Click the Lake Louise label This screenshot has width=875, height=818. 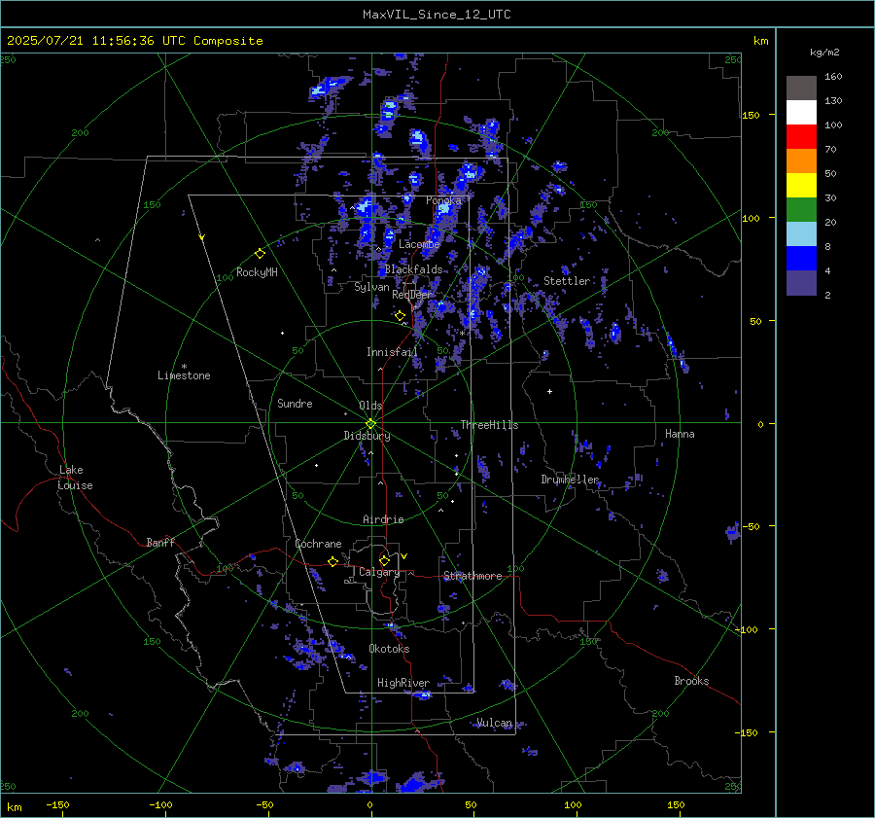pyautogui.click(x=75, y=478)
